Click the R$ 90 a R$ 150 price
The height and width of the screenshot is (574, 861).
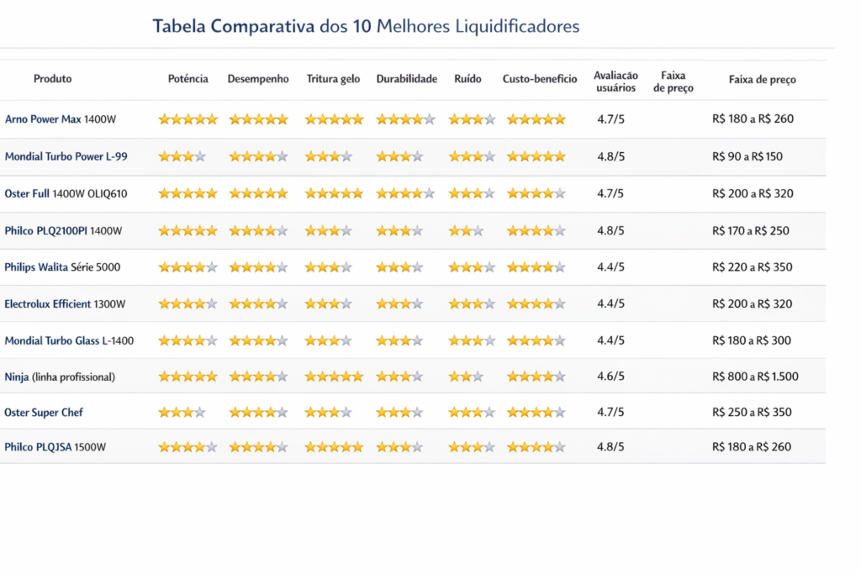(x=747, y=156)
